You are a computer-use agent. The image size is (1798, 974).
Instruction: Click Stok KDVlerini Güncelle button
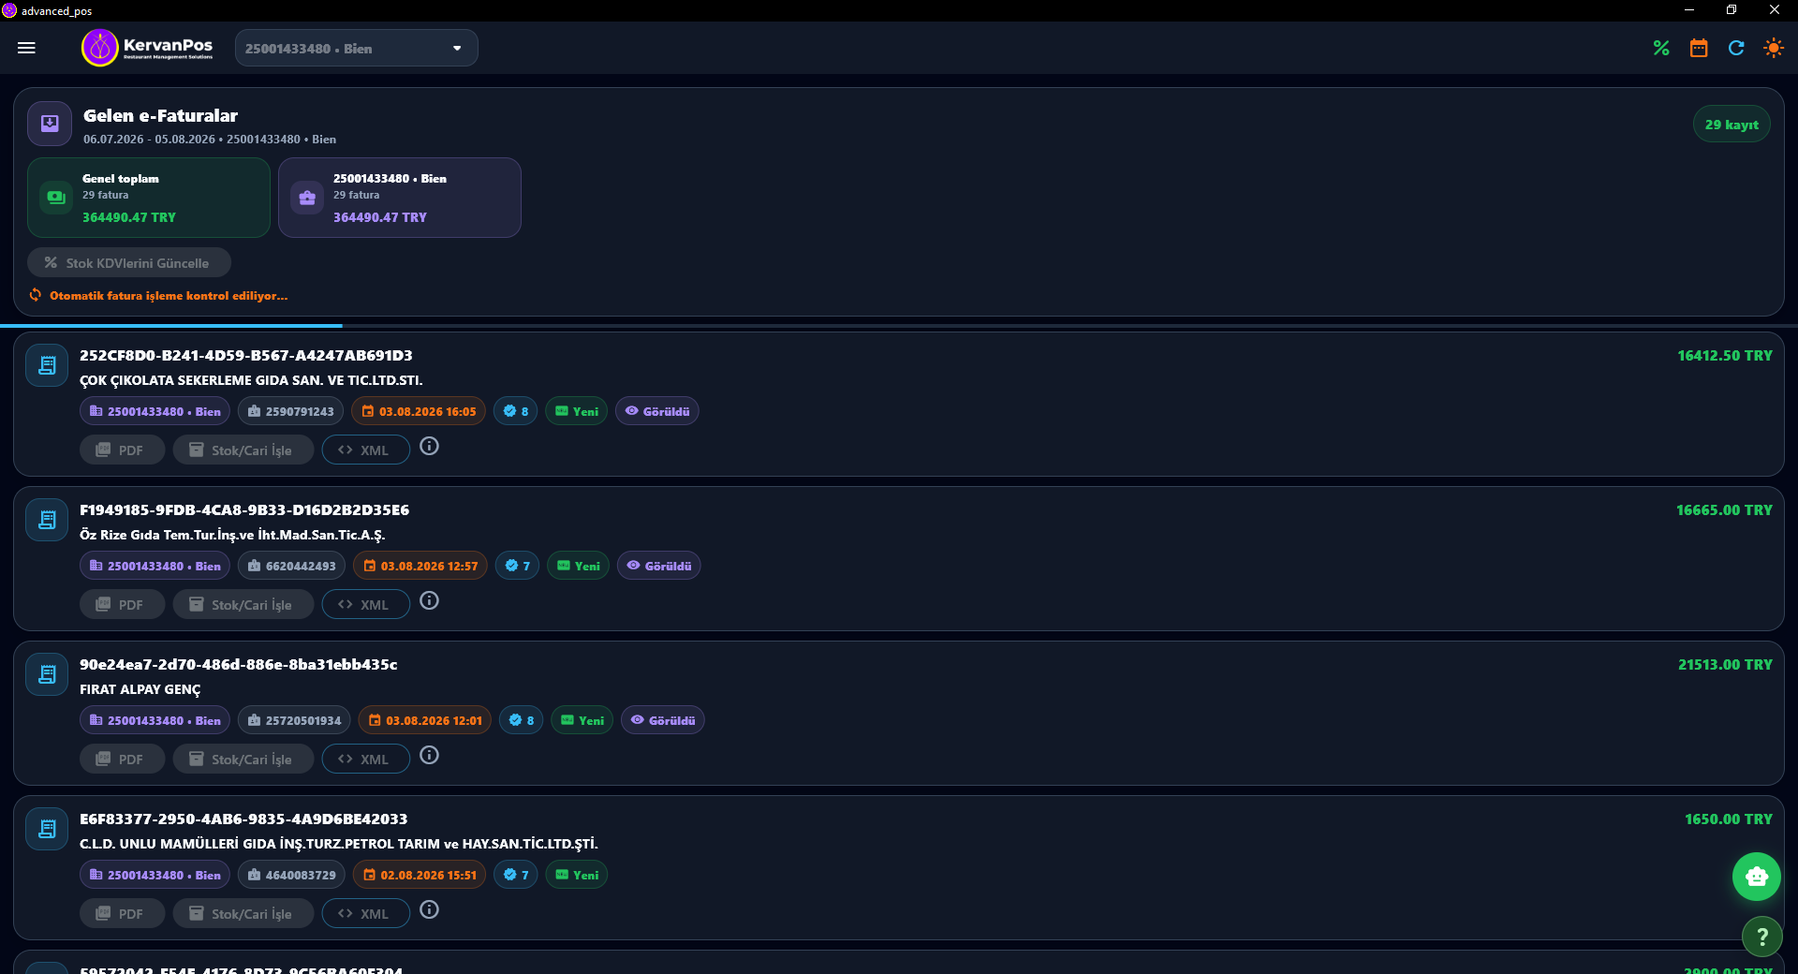point(128,263)
